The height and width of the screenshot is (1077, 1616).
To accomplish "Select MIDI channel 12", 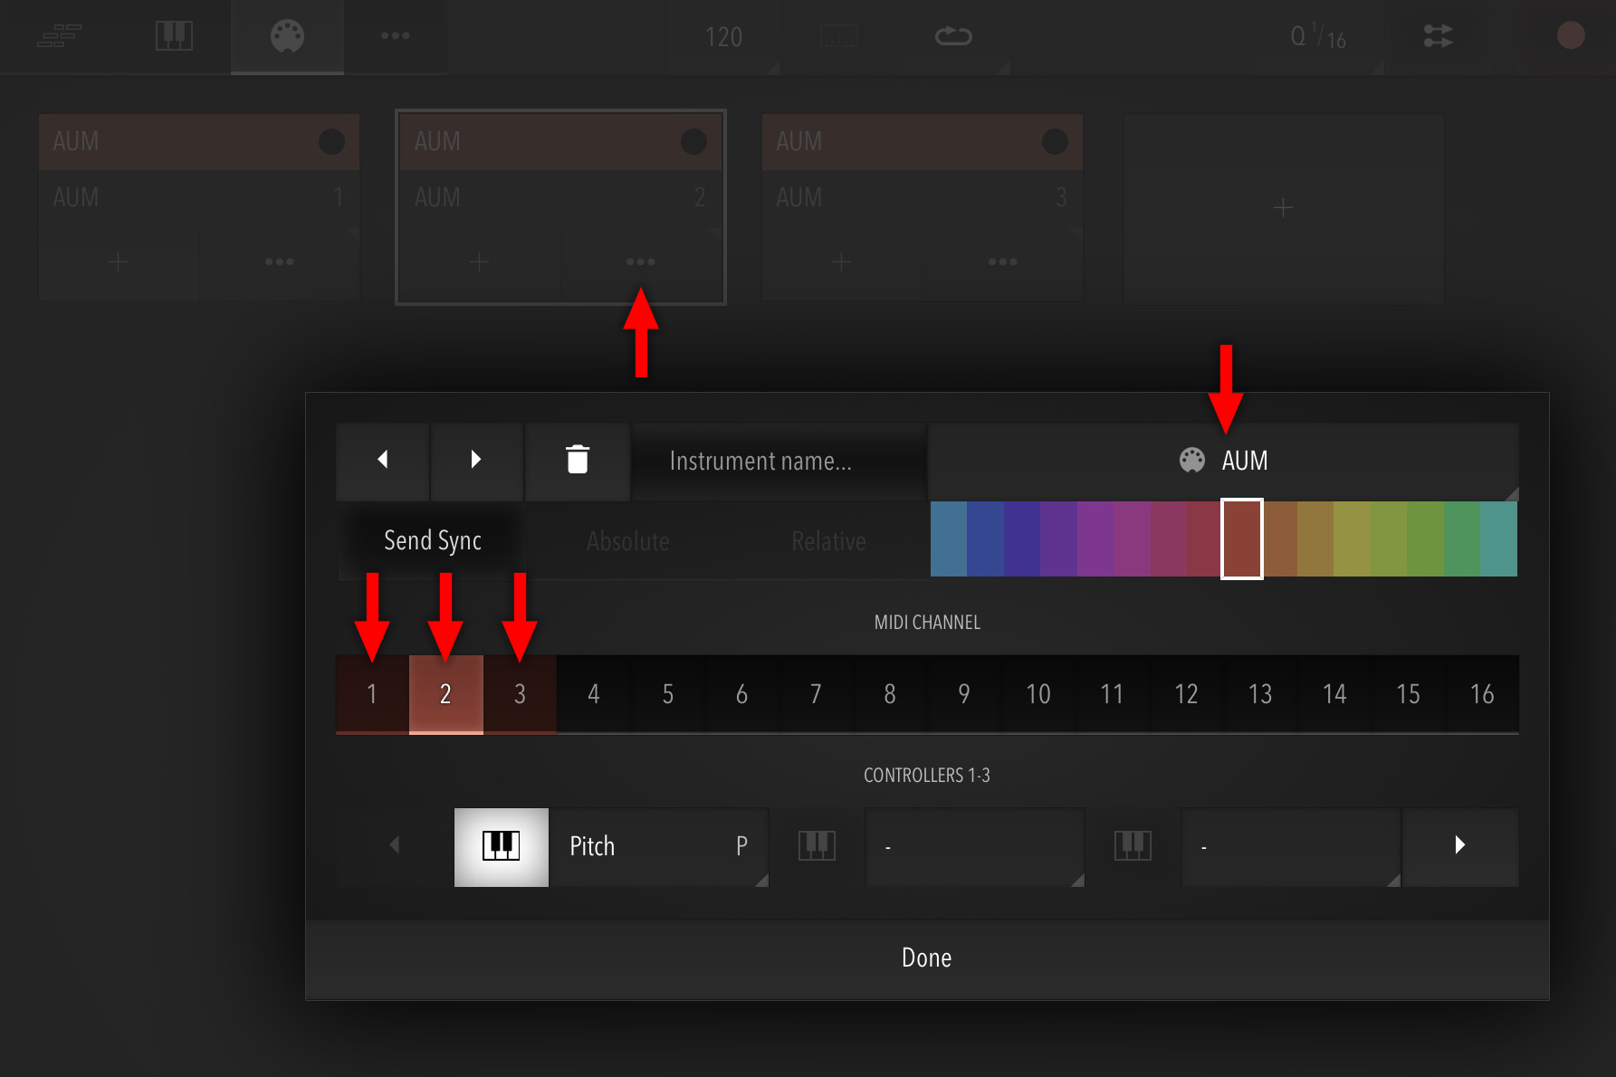I will (x=1186, y=694).
